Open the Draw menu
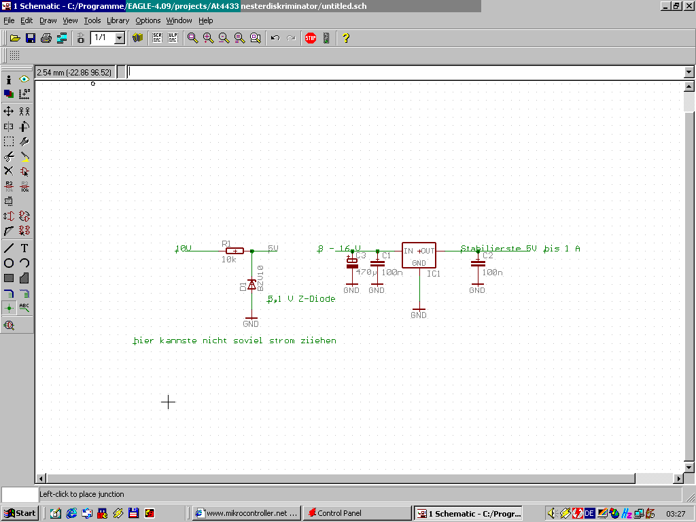This screenshot has width=696, height=522. [x=48, y=20]
